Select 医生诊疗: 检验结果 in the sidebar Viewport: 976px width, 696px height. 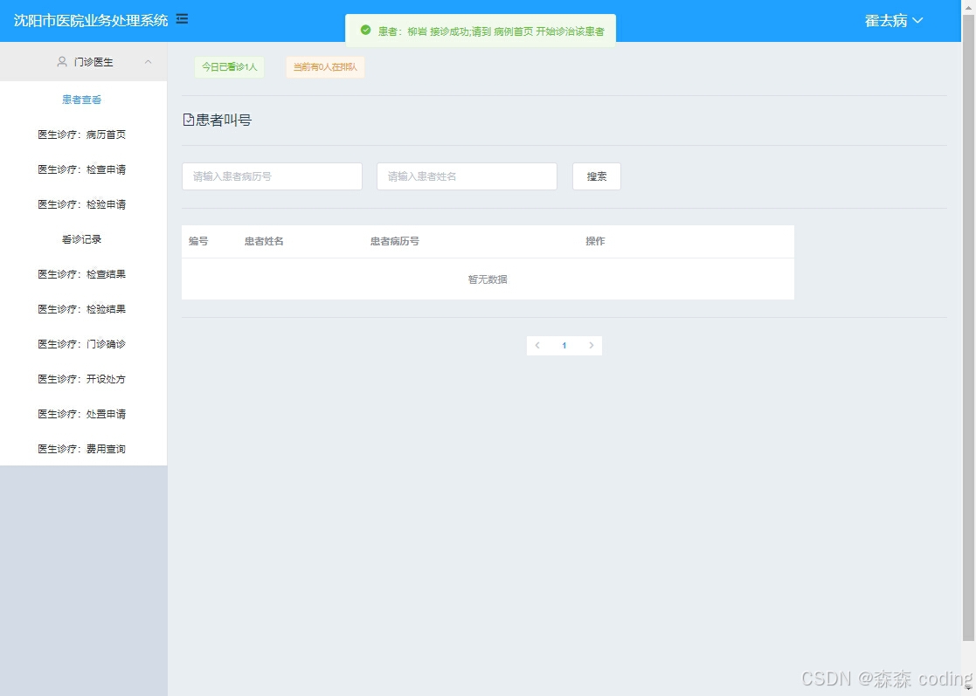click(81, 309)
